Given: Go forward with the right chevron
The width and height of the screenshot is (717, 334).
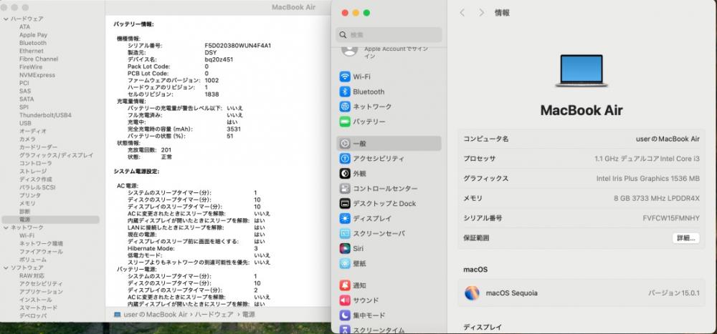Looking at the screenshot, I should [481, 13].
